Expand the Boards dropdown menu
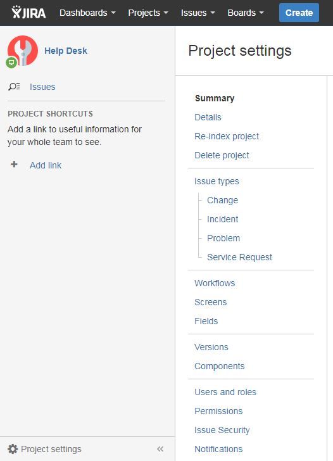This screenshot has width=333, height=461. coord(246,13)
